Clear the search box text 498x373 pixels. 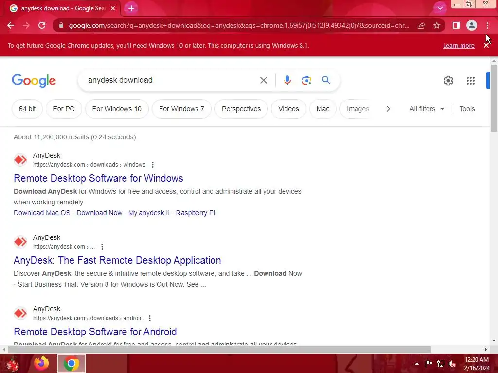(264, 80)
